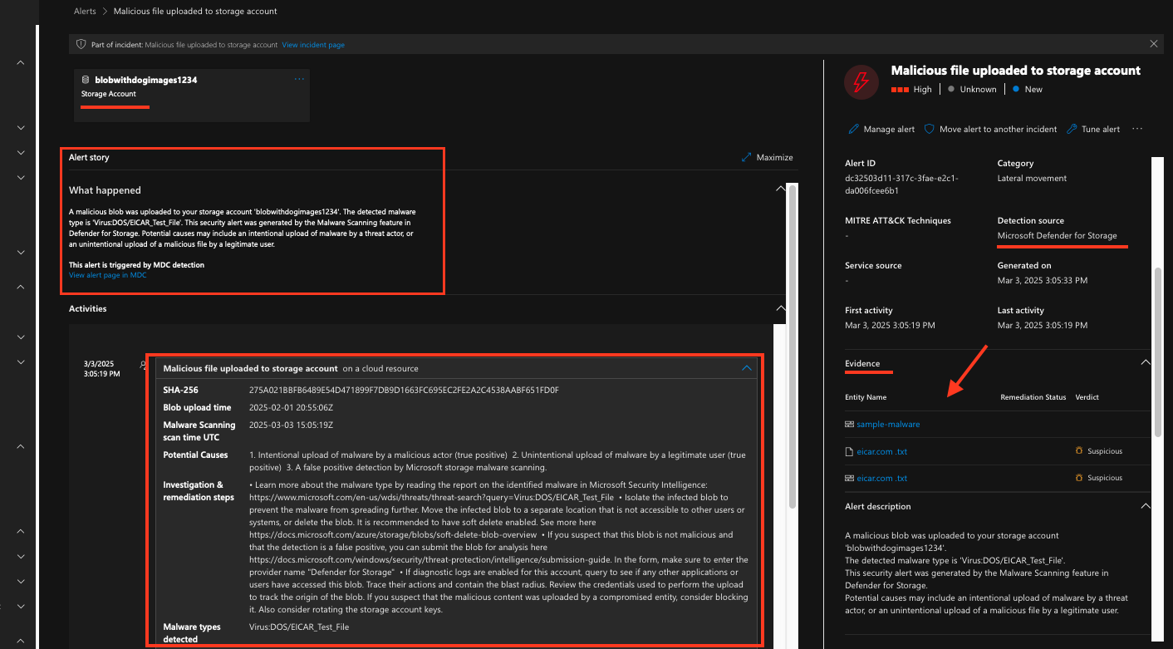Open the ellipsis menu on the blobwithdogimages1234 card

(x=299, y=78)
